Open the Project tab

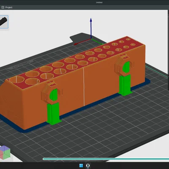[7, 7]
